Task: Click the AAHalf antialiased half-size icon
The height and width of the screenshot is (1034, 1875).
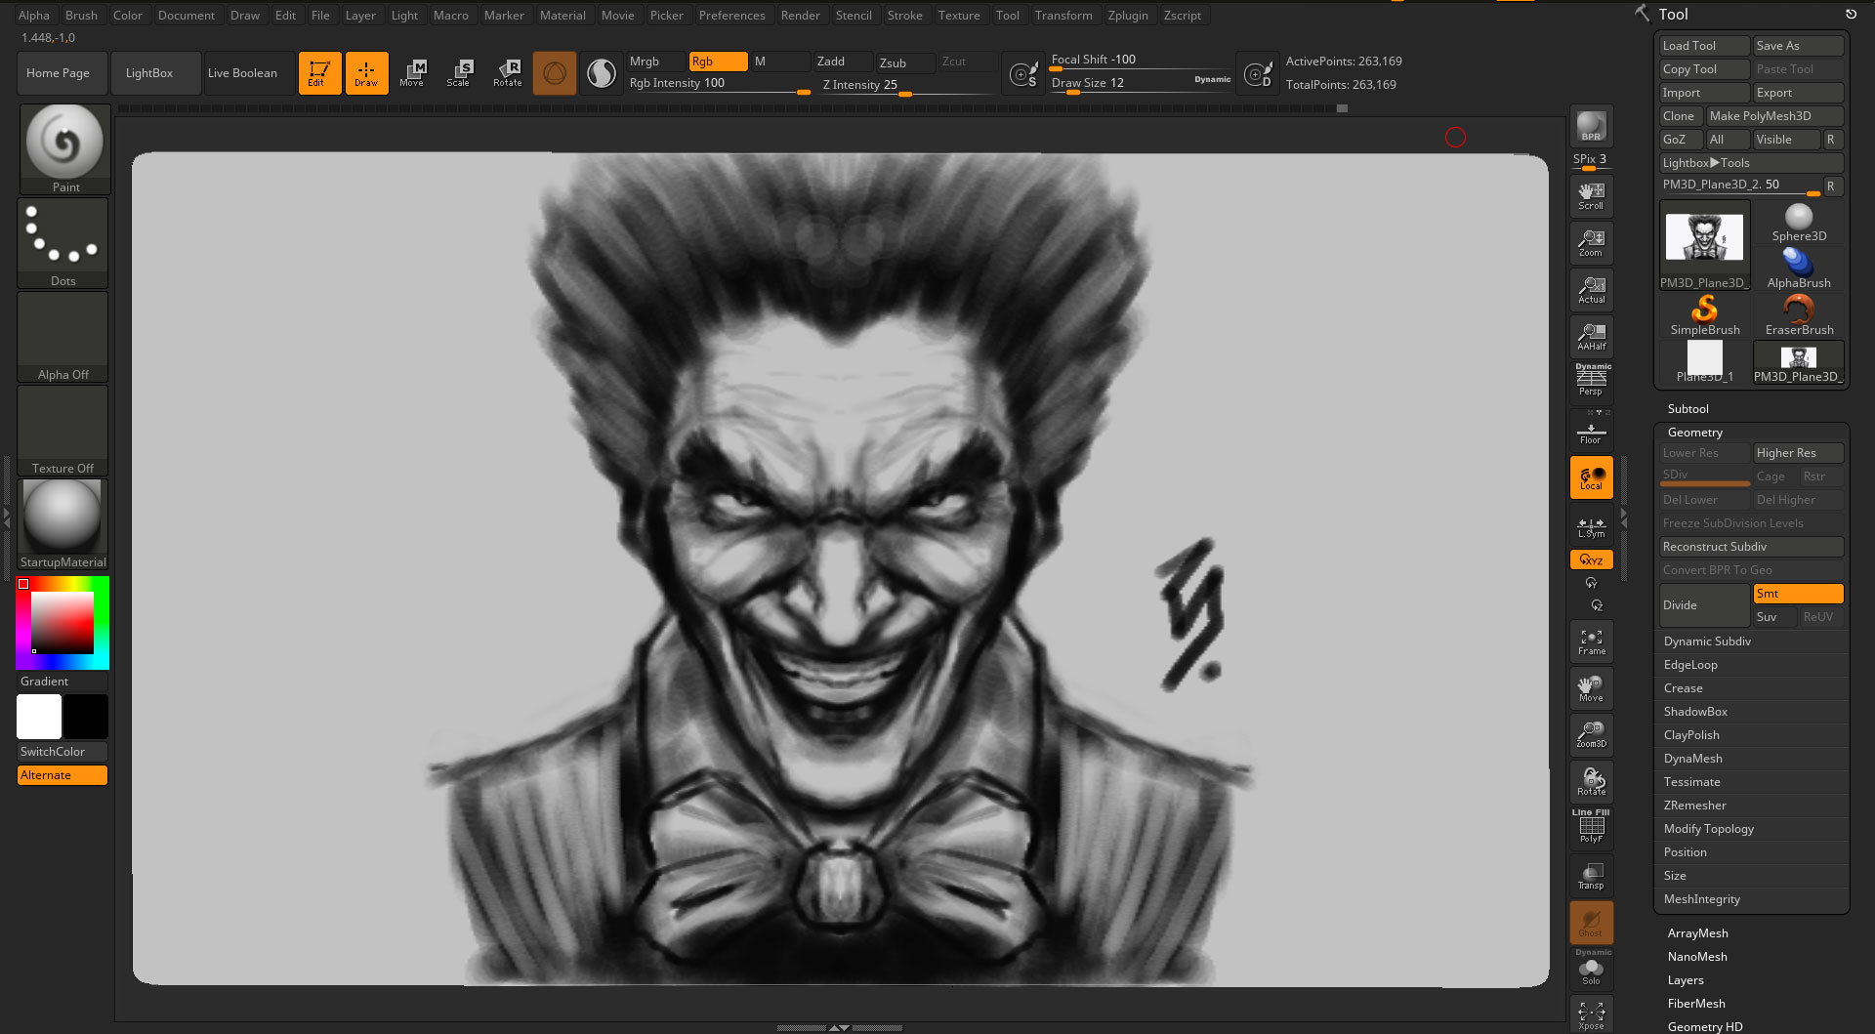Action: (x=1591, y=337)
